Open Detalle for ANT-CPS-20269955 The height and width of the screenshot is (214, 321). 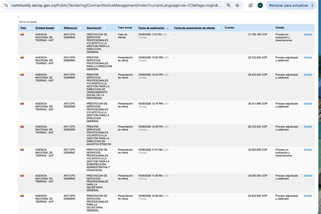tap(308, 196)
